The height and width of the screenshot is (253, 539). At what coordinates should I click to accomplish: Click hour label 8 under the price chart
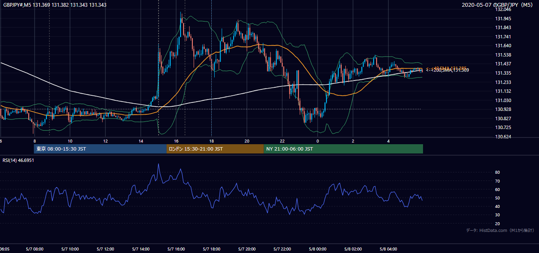[35, 141]
